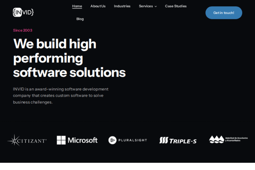Click the INVID description paragraph
Screen dimensions: 255x170
coord(61,95)
